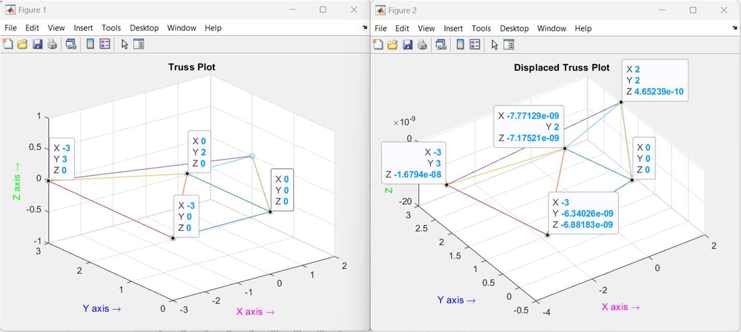The image size is (741, 332).
Task: Open the Desktop menu in Figure 1
Action: (144, 28)
